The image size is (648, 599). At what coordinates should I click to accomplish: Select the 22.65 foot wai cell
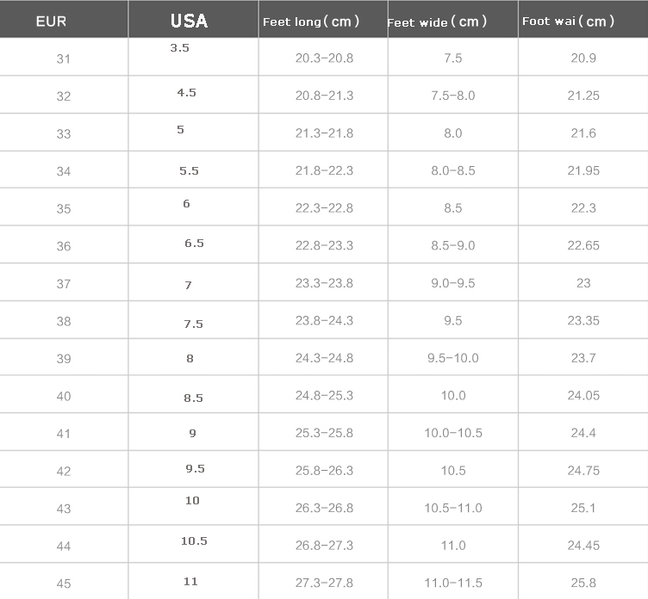[583, 245]
